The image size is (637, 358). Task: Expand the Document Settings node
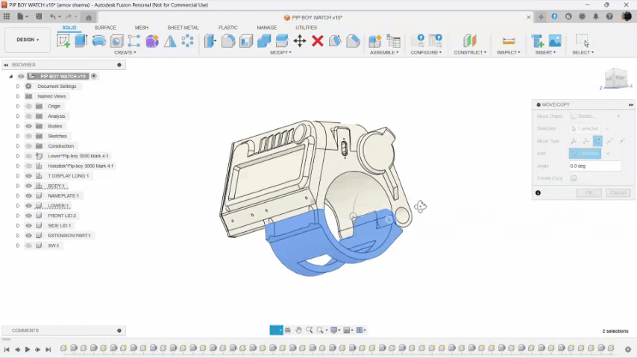click(18, 87)
